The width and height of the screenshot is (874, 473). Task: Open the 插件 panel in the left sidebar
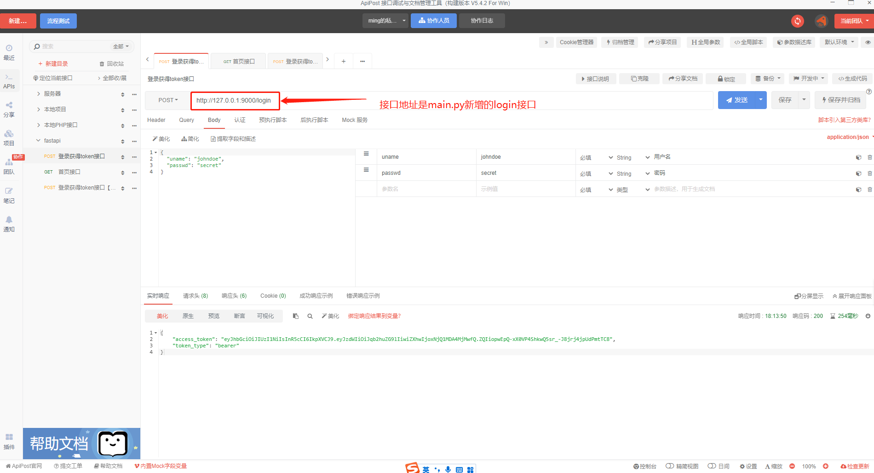(x=9, y=440)
